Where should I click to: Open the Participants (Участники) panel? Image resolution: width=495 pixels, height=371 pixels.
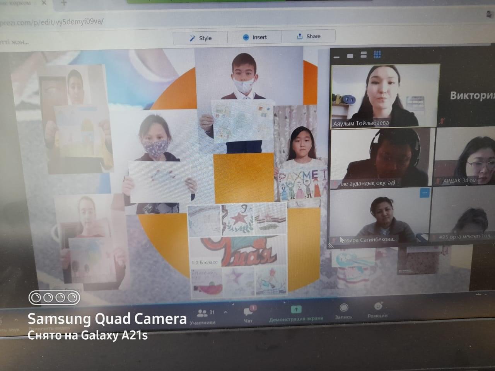(203, 317)
